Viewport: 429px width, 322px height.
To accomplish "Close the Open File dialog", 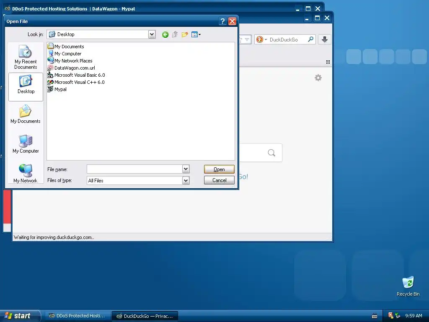I will tap(232, 21).
